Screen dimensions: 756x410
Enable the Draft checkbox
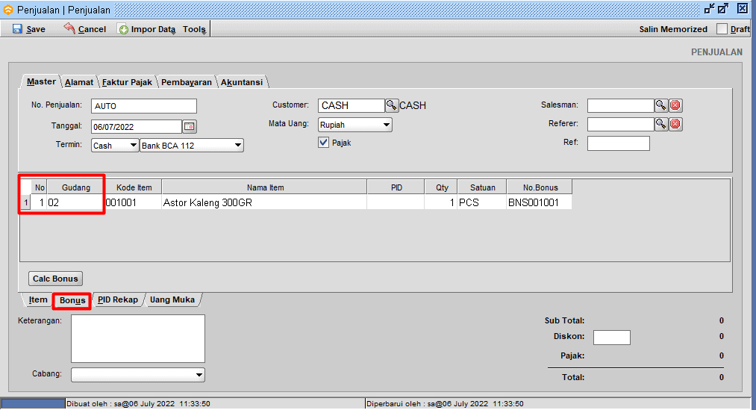click(x=722, y=29)
